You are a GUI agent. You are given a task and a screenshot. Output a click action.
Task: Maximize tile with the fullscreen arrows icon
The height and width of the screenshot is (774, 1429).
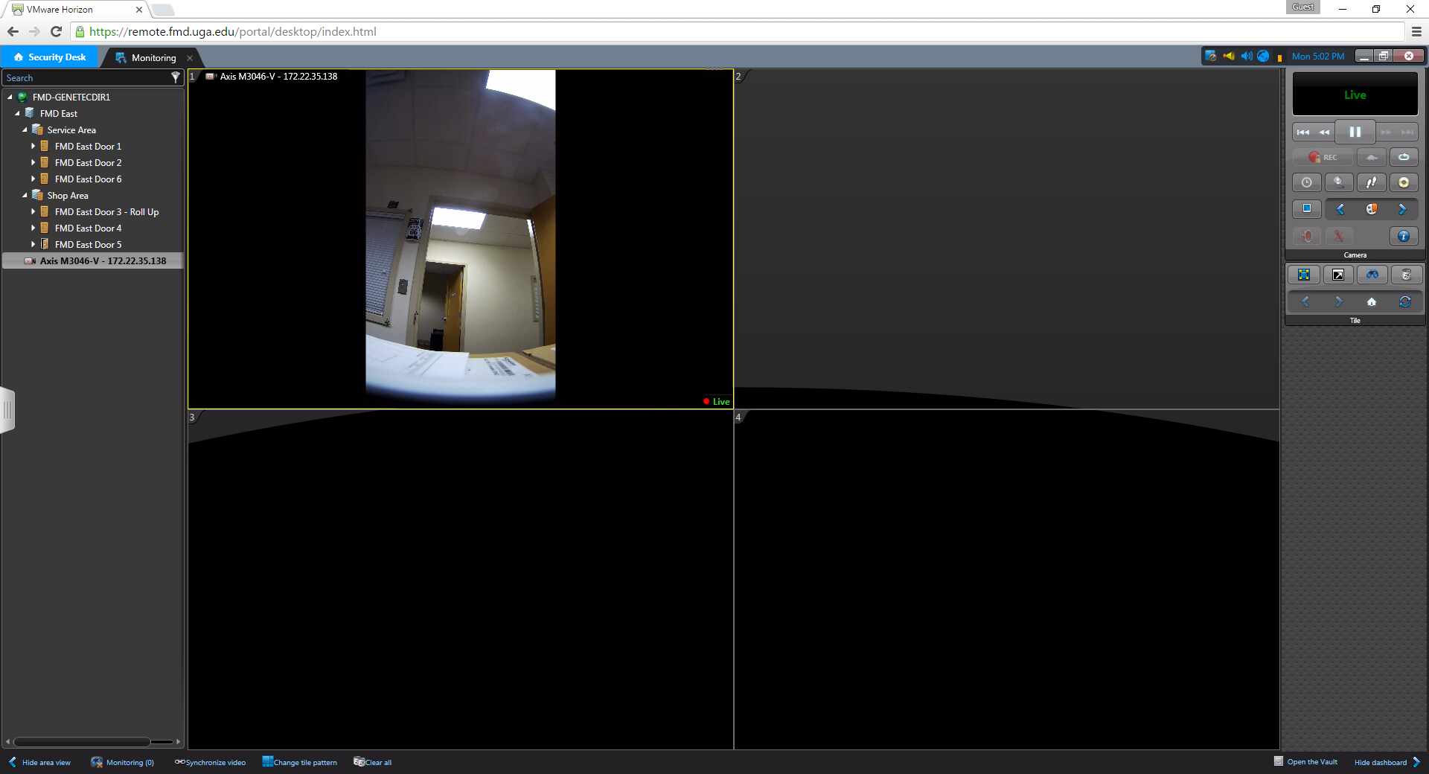pyautogui.click(x=1304, y=275)
